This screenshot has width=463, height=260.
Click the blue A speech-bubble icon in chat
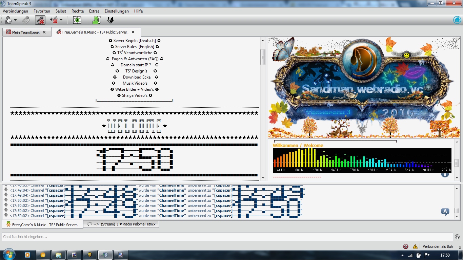pyautogui.click(x=445, y=212)
